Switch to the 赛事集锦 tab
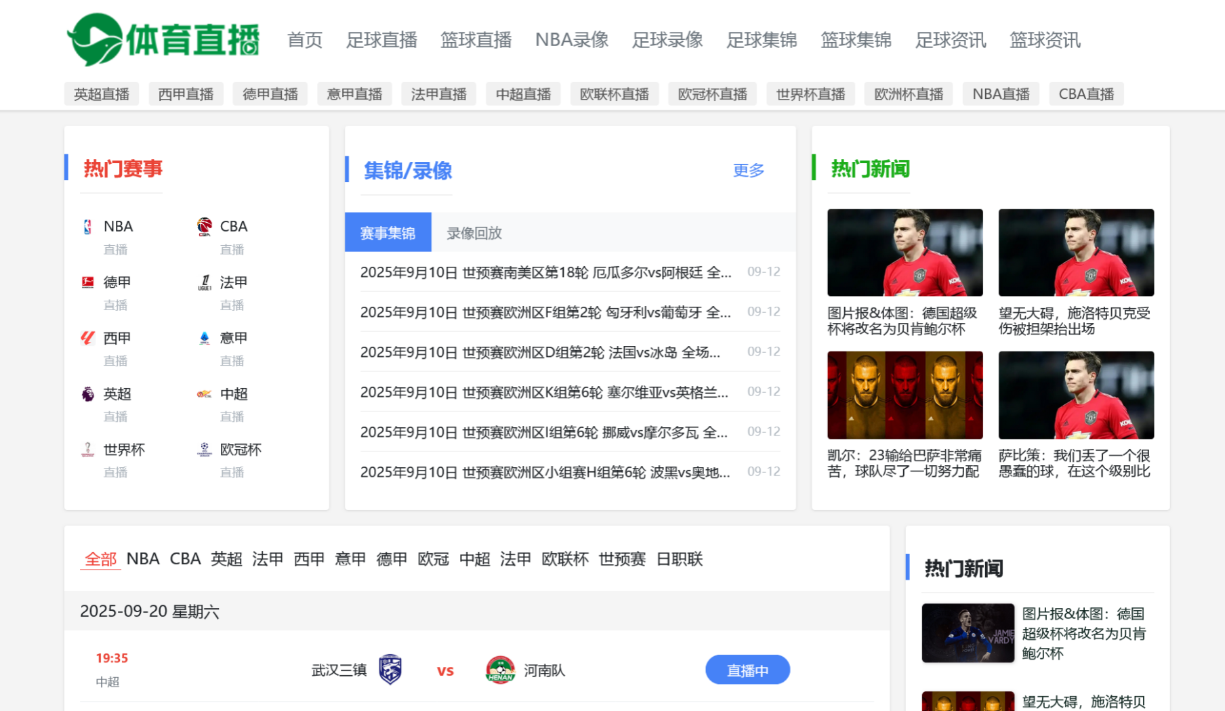Viewport: 1225px width, 711px height. point(388,232)
